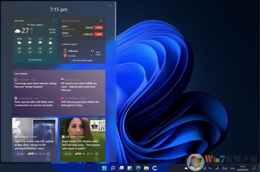Expand more options for Lightning tracker article
This screenshot has width=260, height=172.
click(48, 159)
